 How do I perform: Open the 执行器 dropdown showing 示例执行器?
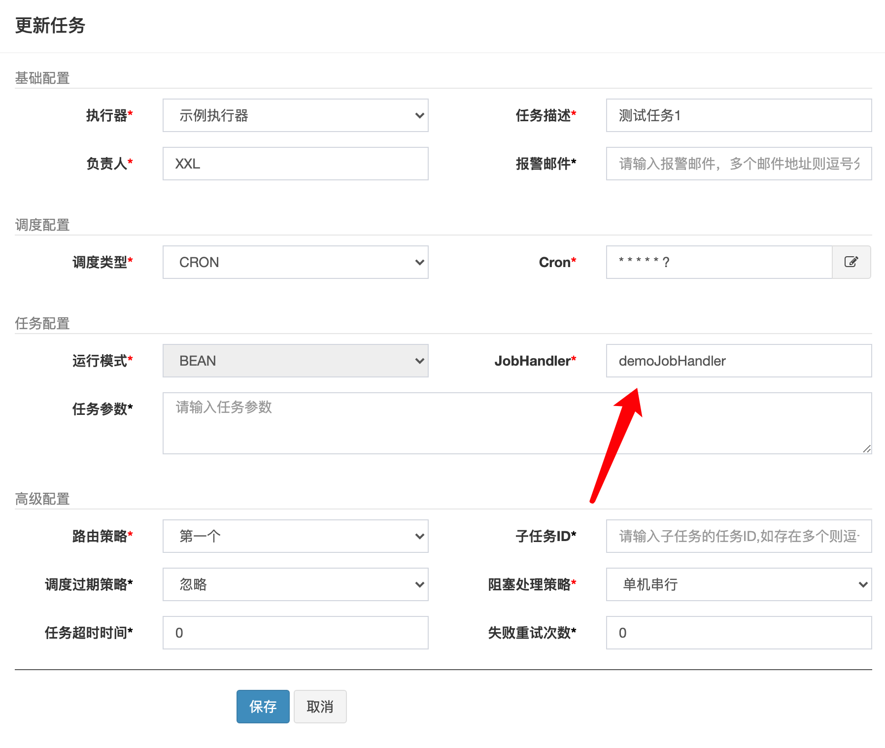tap(295, 115)
